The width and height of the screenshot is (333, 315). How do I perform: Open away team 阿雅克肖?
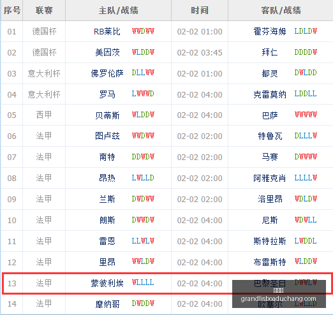(270, 178)
